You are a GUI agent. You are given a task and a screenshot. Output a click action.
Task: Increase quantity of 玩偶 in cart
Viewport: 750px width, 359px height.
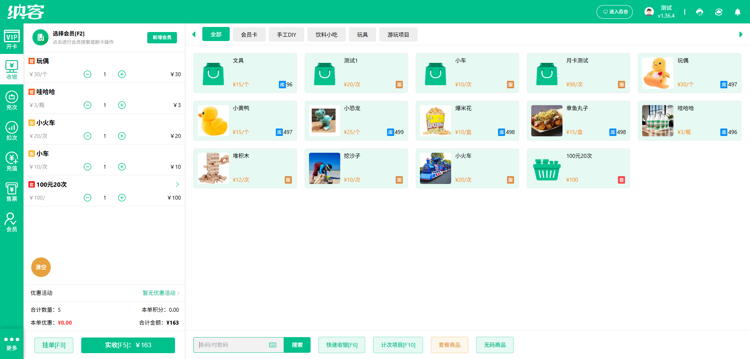click(x=122, y=74)
